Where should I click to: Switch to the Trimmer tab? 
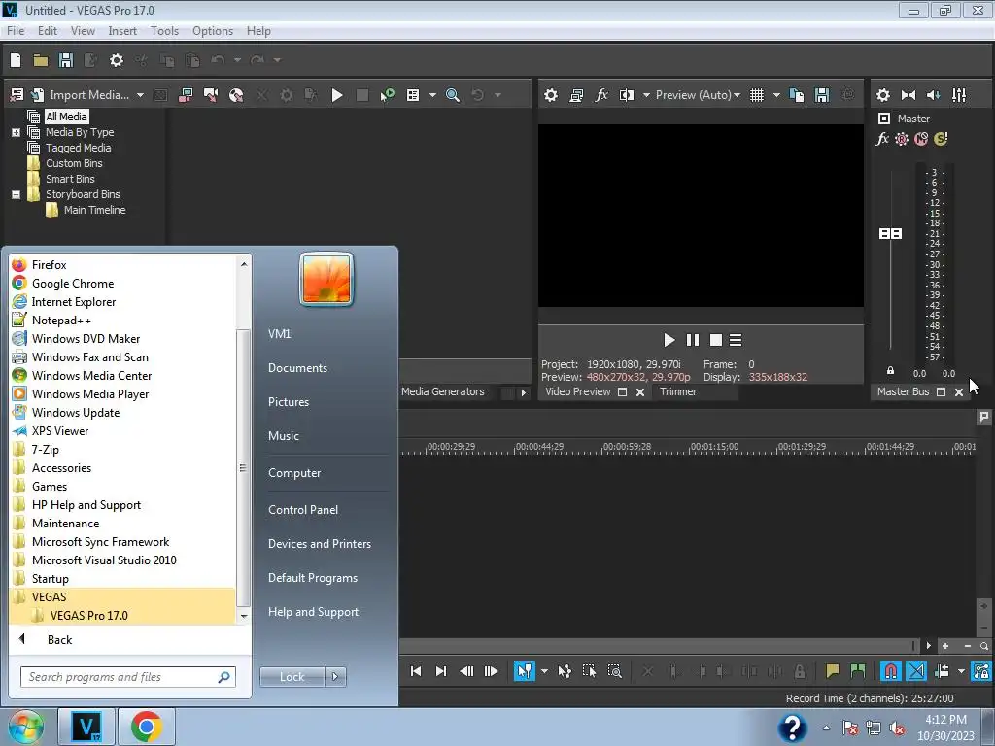[x=677, y=392]
